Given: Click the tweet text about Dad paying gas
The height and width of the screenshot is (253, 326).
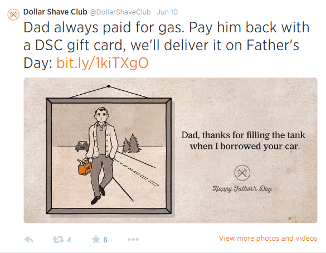Looking at the screenshot, I should click(166, 45).
